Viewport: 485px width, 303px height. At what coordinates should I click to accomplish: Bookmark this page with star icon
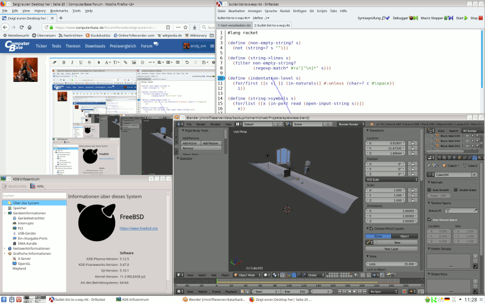coord(185,27)
